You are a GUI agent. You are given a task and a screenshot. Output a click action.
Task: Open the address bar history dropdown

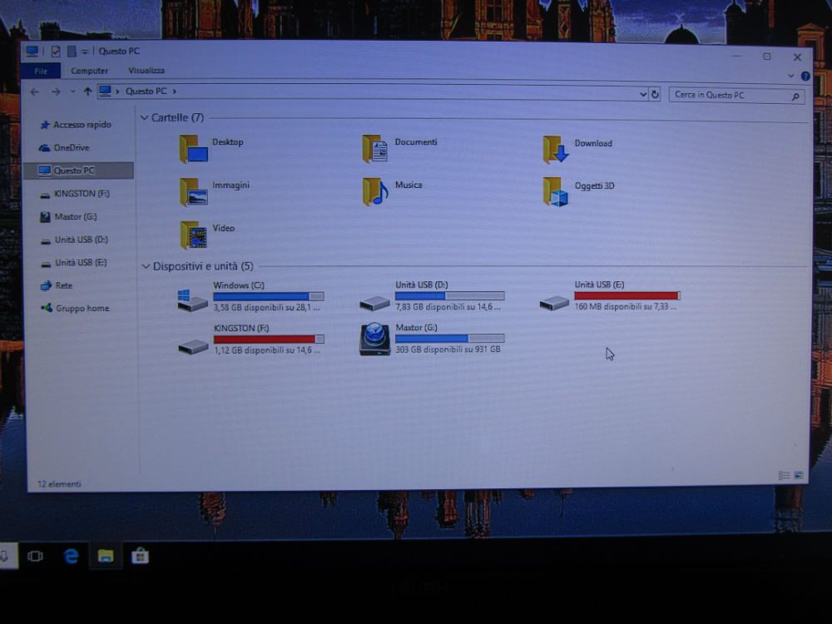pyautogui.click(x=643, y=95)
